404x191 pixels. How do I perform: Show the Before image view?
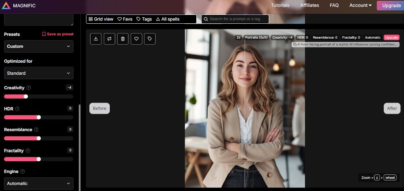(99, 108)
